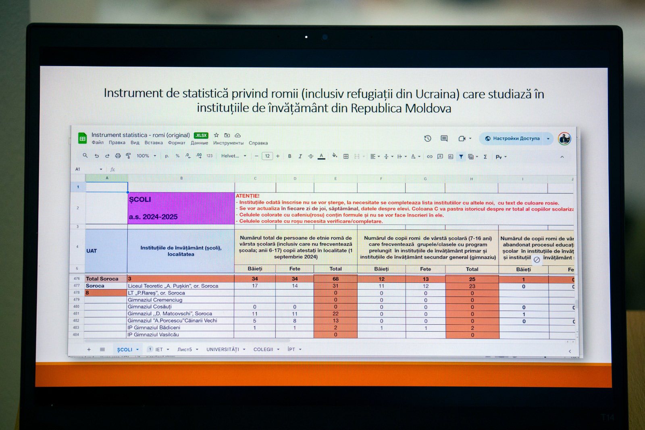Click the insert link icon
This screenshot has width=645, height=430.
[430, 157]
